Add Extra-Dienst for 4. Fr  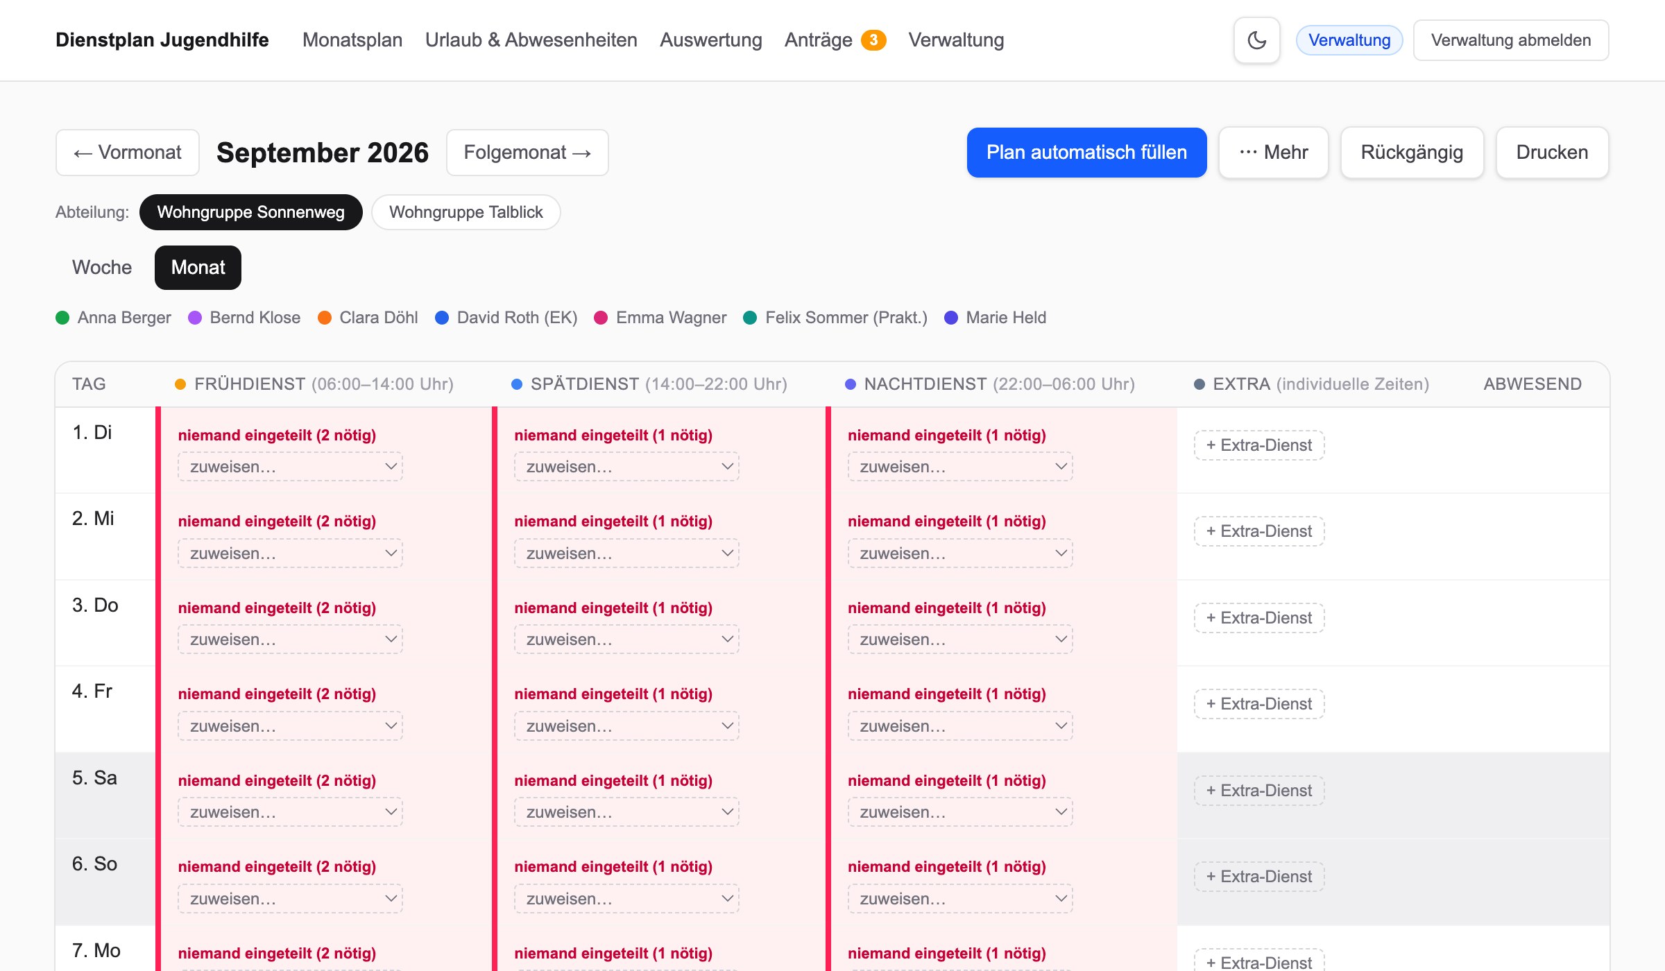[x=1259, y=704]
